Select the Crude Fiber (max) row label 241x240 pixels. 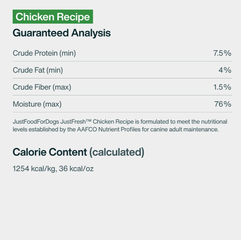[x=42, y=87]
